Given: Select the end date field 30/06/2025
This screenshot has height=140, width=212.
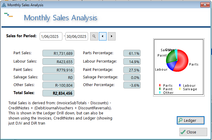Looking at the screenshot, I should pyautogui.click(x=77, y=36).
